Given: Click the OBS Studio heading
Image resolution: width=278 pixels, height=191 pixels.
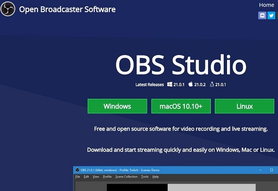Looking at the screenshot, I should [181, 65].
